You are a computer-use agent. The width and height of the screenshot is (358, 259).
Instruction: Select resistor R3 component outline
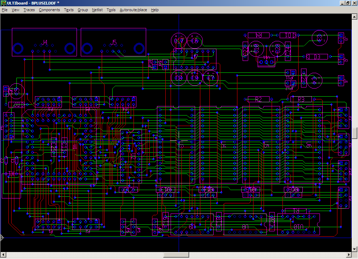[301, 99]
